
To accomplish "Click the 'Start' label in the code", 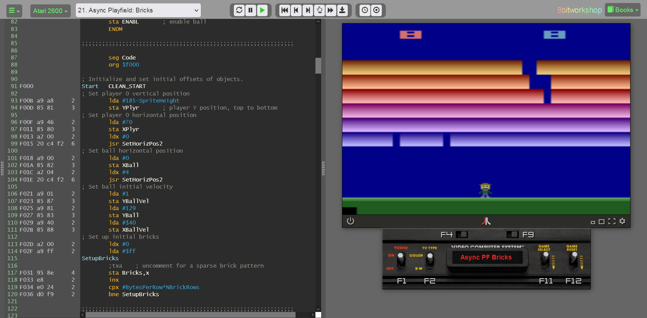I will [x=90, y=86].
